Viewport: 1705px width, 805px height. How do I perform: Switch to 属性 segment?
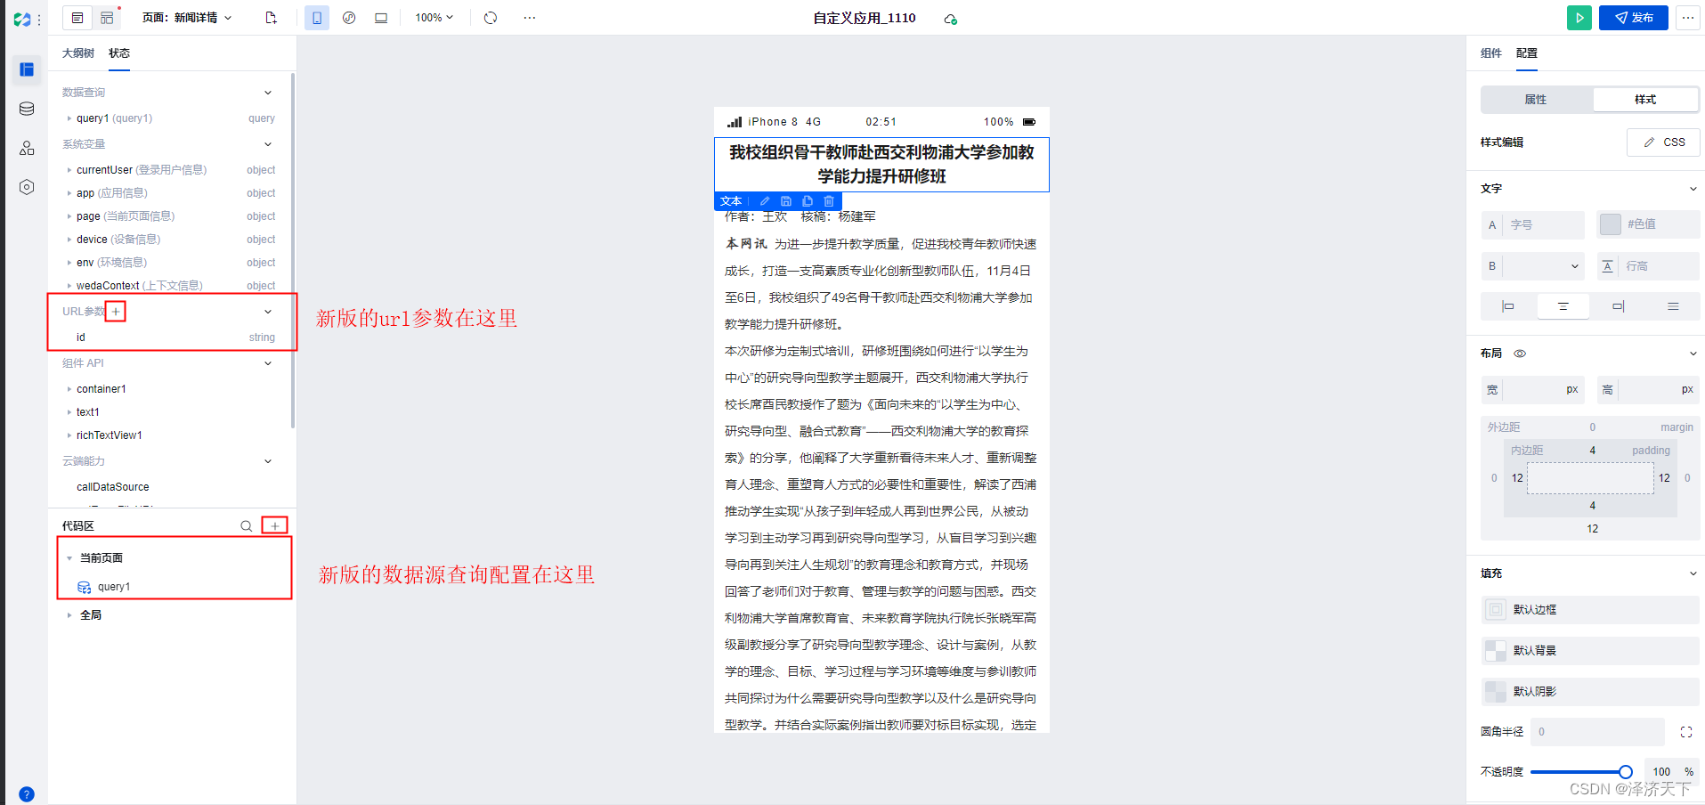tap(1536, 100)
